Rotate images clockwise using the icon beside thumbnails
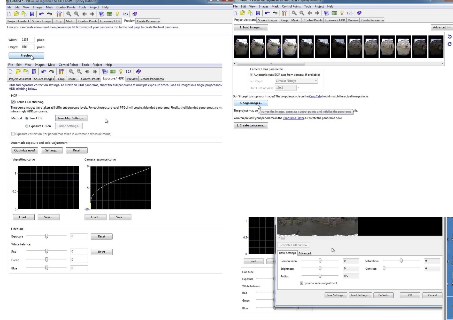Screen dimensions: 453x320 pos(449,44)
